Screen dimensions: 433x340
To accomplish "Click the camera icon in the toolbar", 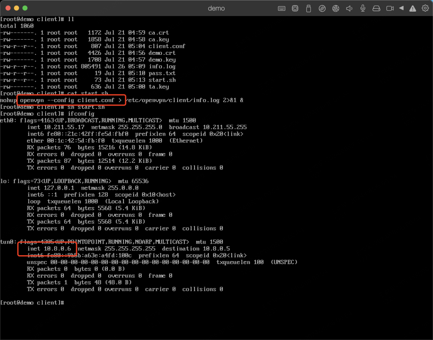I will (389, 8).
